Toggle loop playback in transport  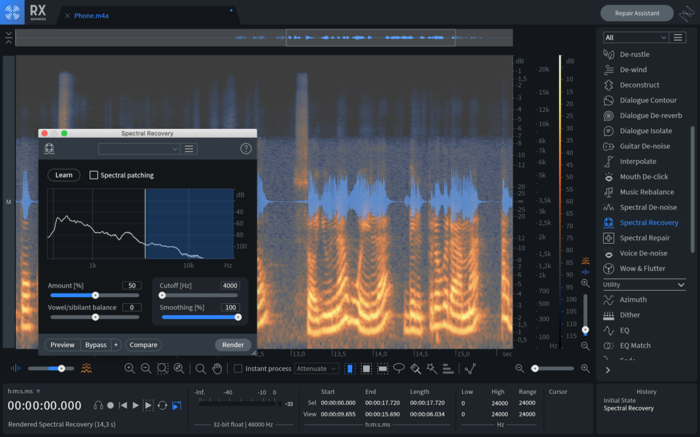[x=162, y=405]
